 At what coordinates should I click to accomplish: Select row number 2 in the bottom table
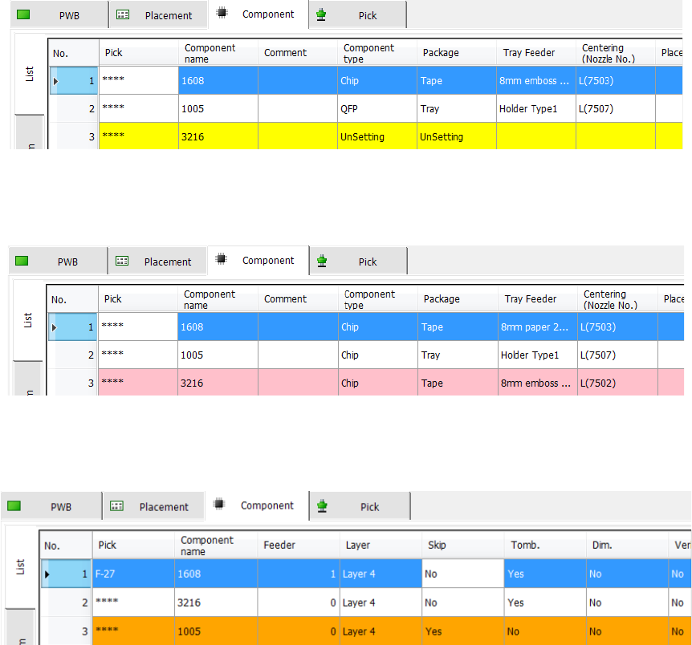coord(66,602)
